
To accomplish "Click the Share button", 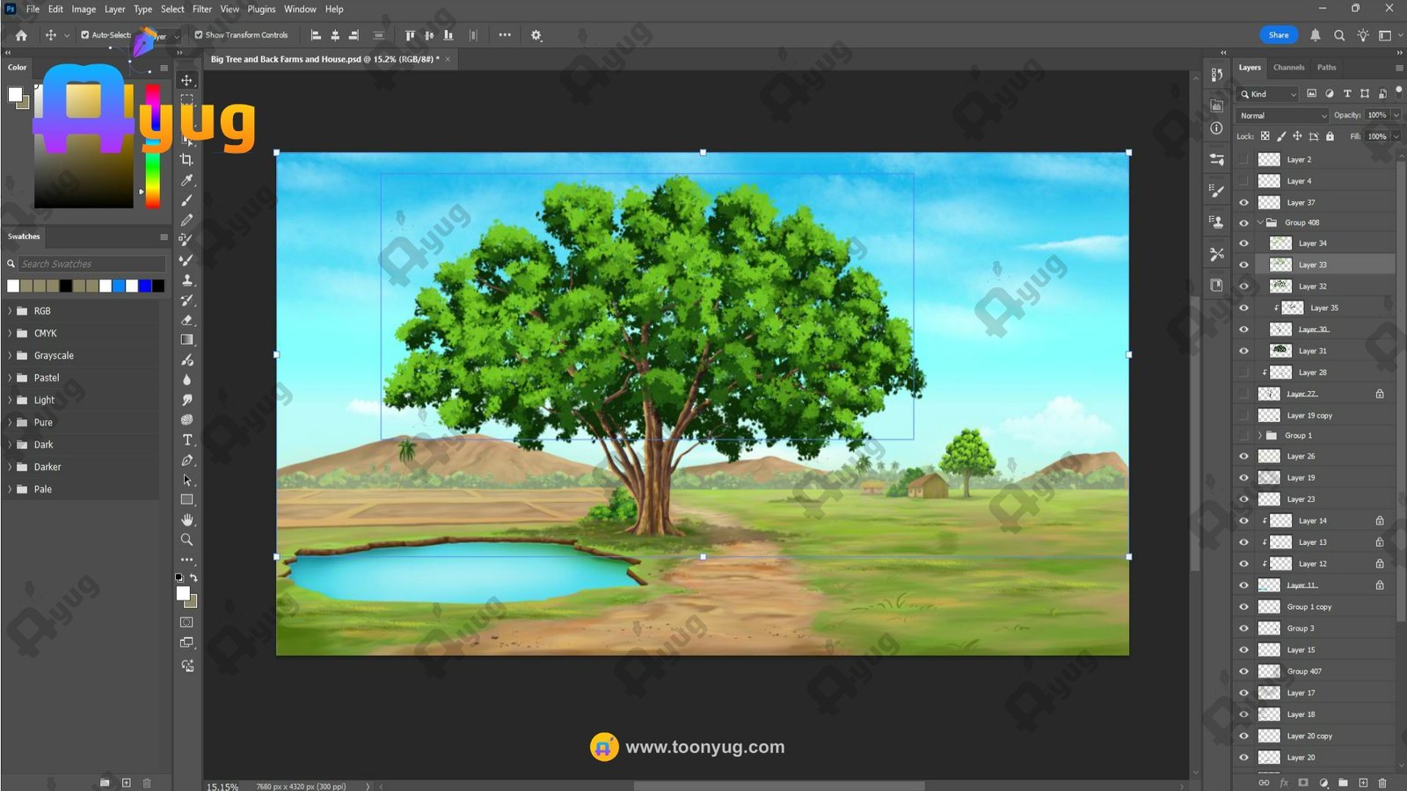I will [x=1278, y=35].
